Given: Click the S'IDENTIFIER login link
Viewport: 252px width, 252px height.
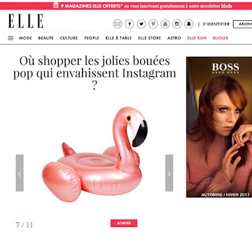Looking at the screenshot, I should (216, 24).
